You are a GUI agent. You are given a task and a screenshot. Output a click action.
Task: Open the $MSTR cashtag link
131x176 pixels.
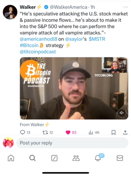(97, 39)
